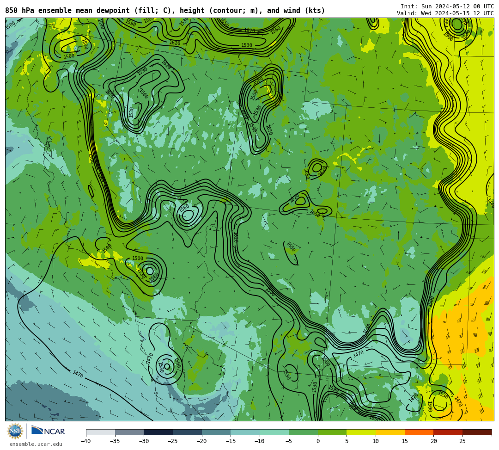Pick the dark blue -25 to -20 colorbar segment
Screen dimensions: 499x450
coord(188,432)
